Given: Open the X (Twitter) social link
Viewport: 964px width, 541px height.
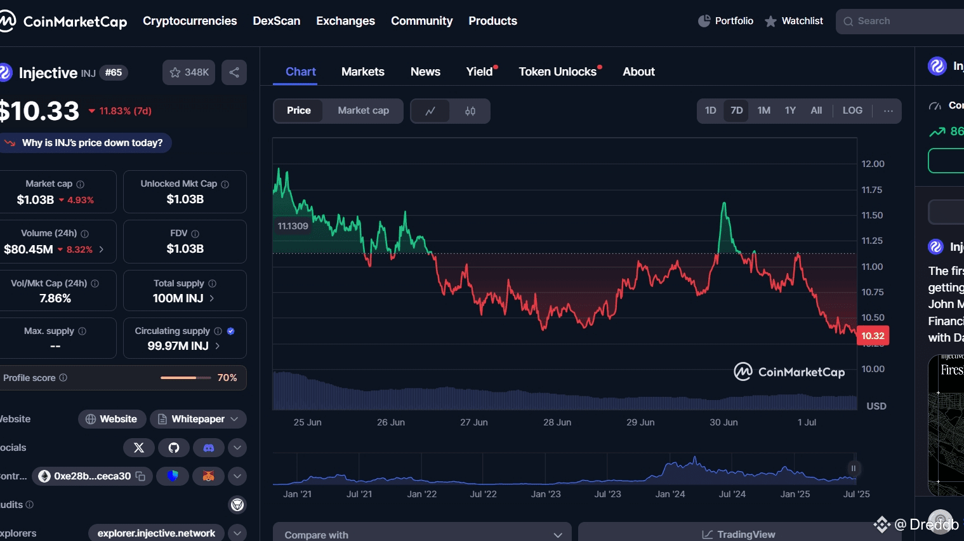Looking at the screenshot, I should [x=139, y=448].
